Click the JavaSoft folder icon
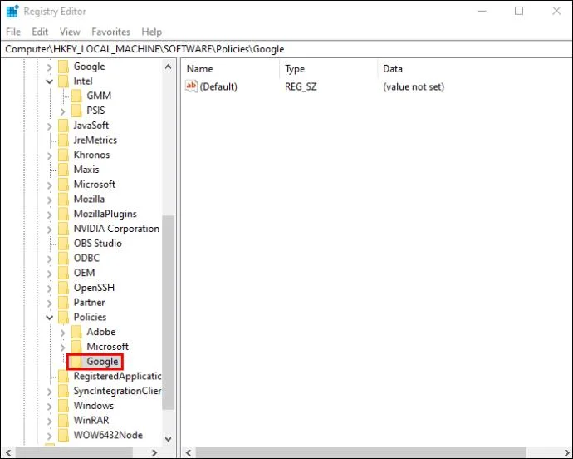The image size is (573, 459). 63,126
